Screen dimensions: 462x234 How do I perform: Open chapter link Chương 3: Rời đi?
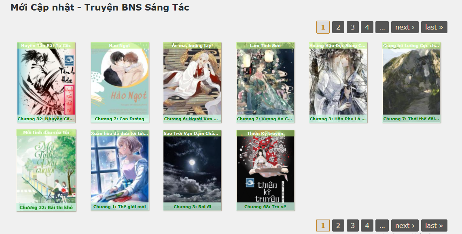(x=192, y=206)
